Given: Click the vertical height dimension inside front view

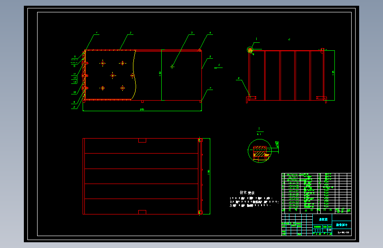Looking at the screenshot, I should point(160,73).
